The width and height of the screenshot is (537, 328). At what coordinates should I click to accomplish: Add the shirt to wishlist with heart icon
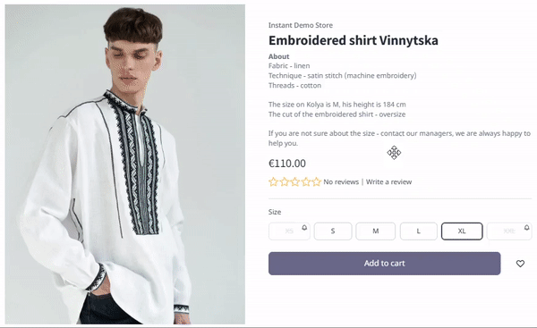520,264
